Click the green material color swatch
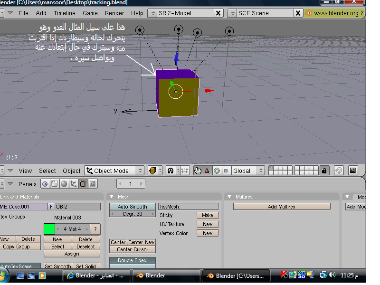The width and height of the screenshot is (380, 285). 49,229
